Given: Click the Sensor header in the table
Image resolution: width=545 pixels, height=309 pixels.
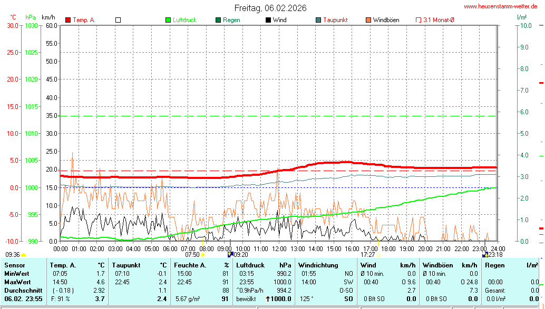Looking at the screenshot, I should 15,265.
